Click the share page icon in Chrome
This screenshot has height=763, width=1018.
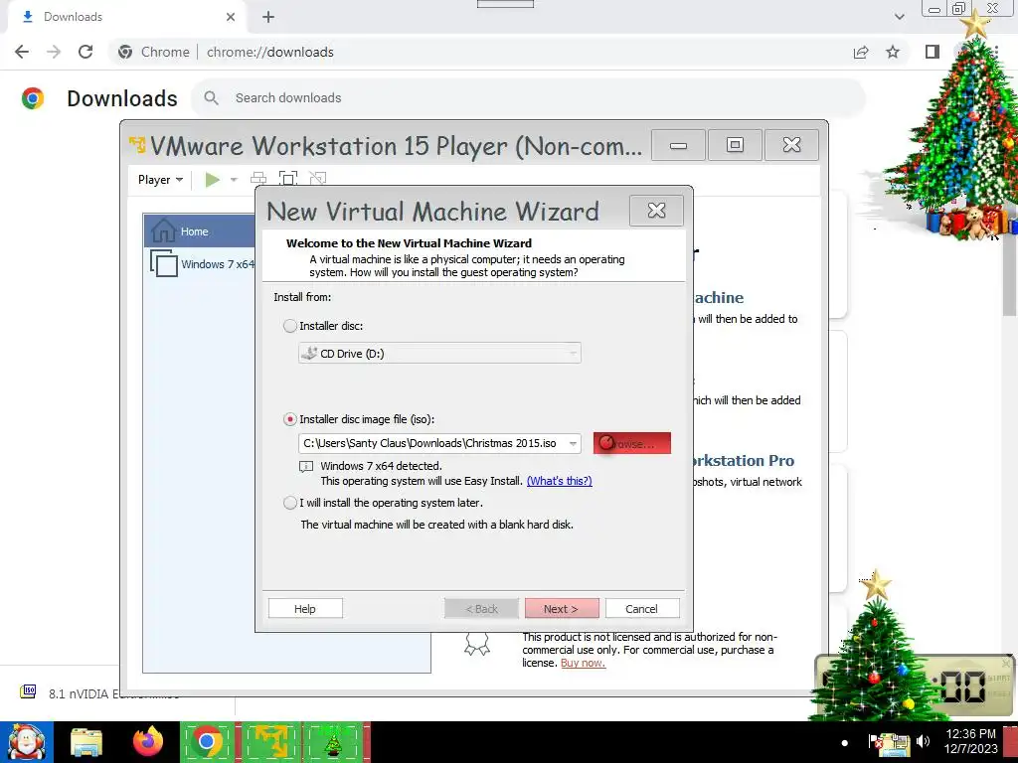pos(861,52)
